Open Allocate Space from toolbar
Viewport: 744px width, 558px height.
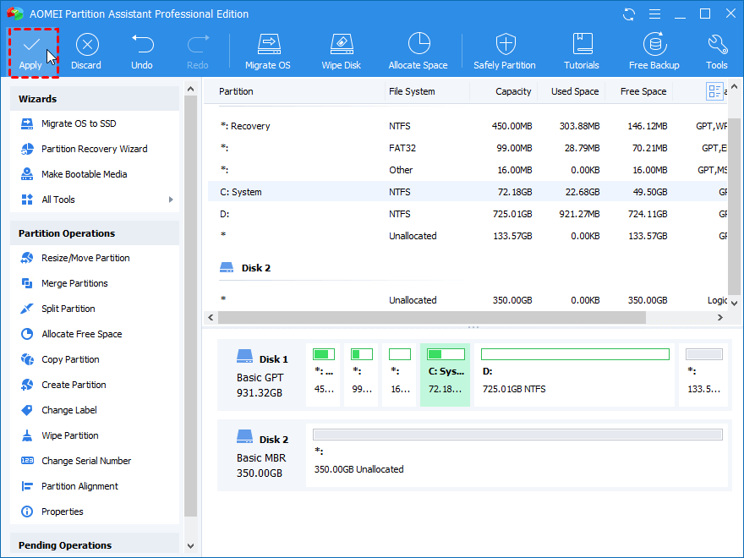pyautogui.click(x=418, y=45)
